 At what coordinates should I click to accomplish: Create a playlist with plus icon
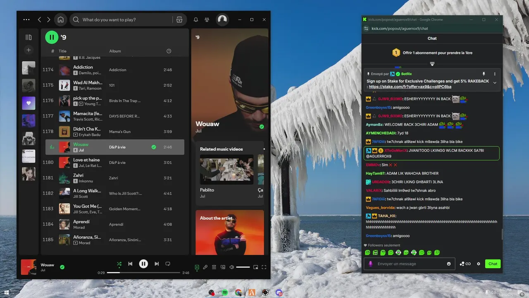(29, 50)
